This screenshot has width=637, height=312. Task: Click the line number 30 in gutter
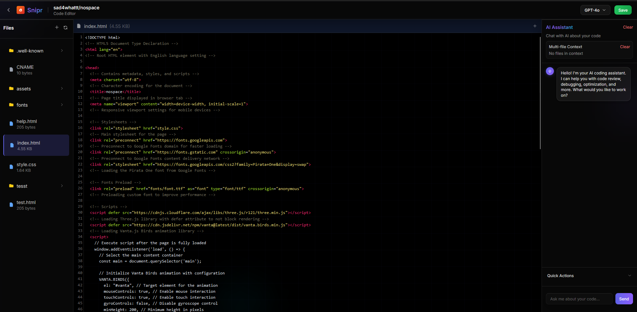[x=80, y=212]
